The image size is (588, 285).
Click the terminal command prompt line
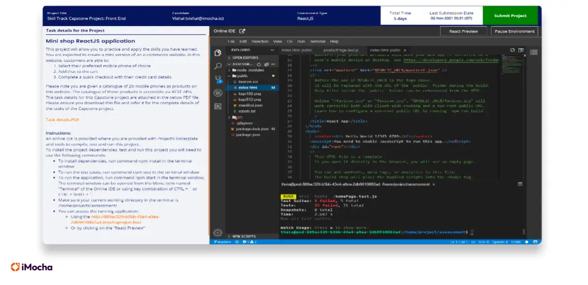pos(376,232)
